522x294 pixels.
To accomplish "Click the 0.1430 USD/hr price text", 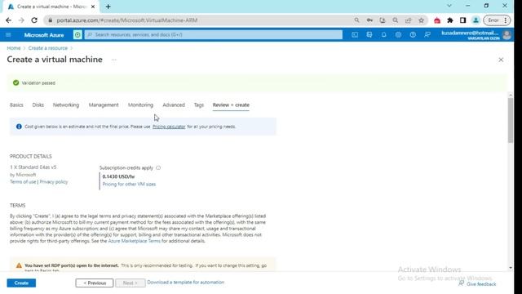I will pyautogui.click(x=118, y=176).
